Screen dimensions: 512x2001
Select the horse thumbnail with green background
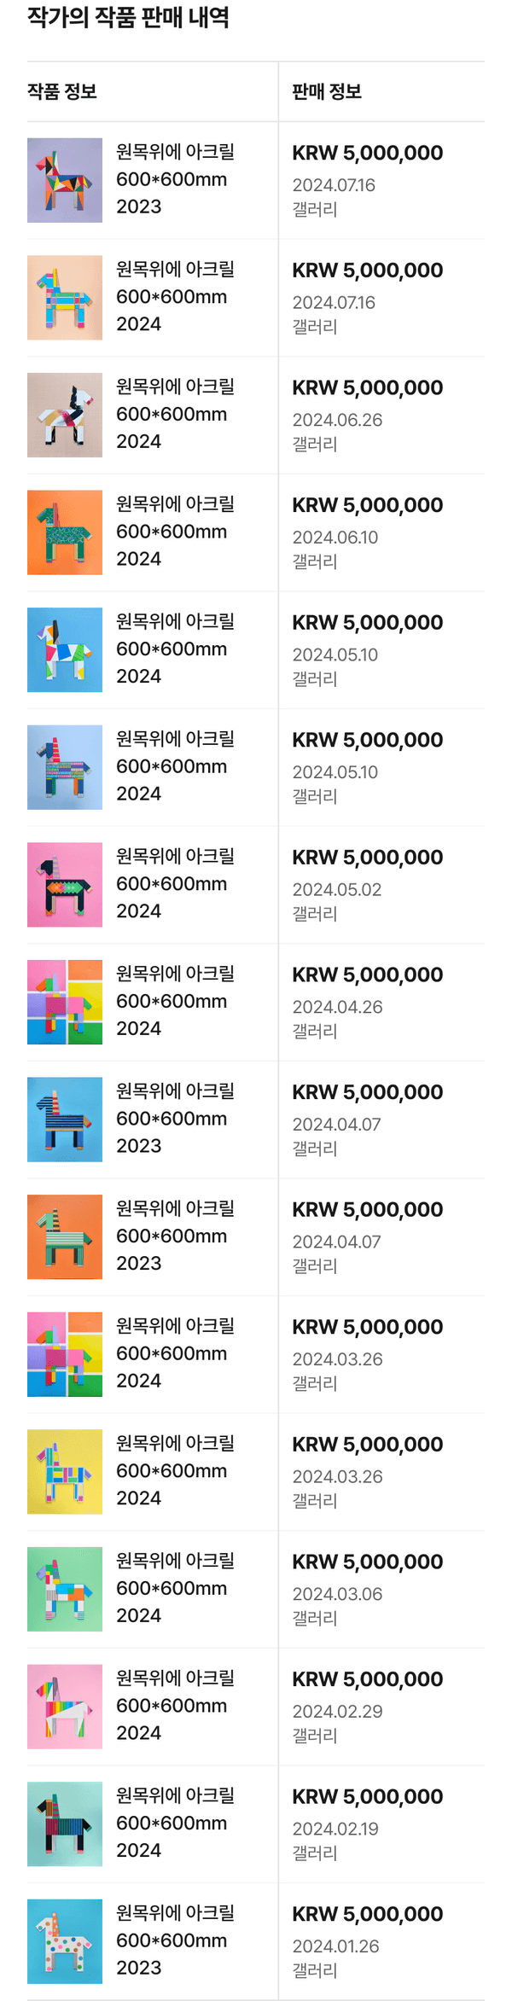pyautogui.click(x=65, y=1589)
